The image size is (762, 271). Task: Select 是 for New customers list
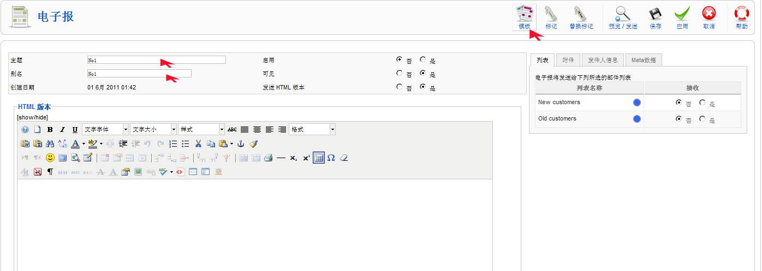702,102
